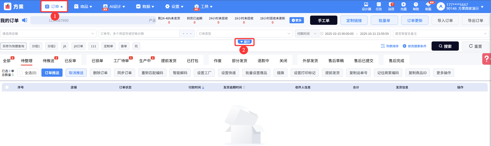
Task: Click the red question mark floating icon
Action: (486, 59)
